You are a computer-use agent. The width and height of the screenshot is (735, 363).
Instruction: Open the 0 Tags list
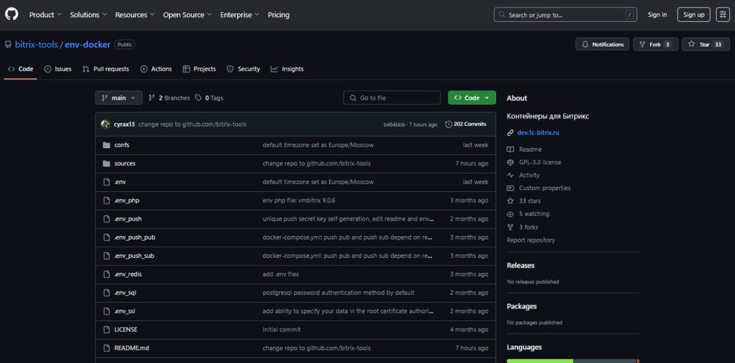coord(209,98)
